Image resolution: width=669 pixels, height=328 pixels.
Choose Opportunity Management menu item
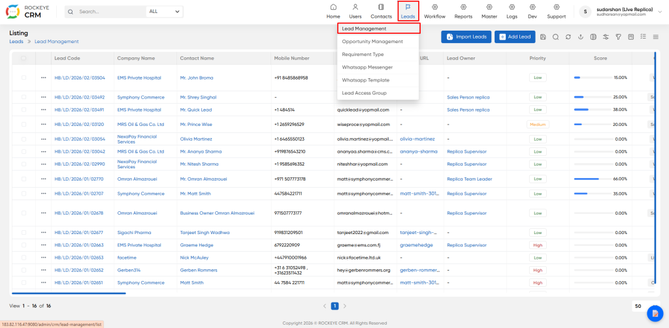tap(378, 42)
